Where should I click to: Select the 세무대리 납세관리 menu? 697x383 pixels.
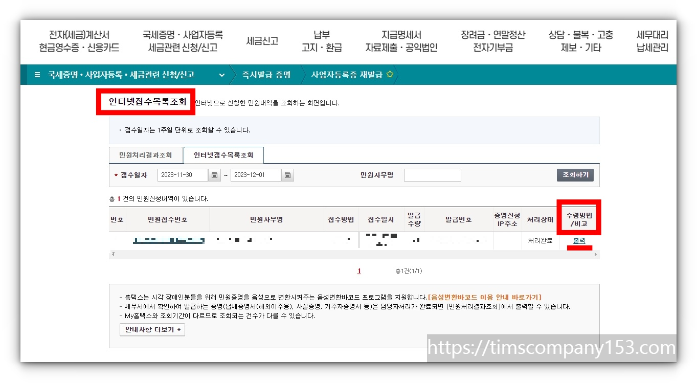[x=651, y=41]
